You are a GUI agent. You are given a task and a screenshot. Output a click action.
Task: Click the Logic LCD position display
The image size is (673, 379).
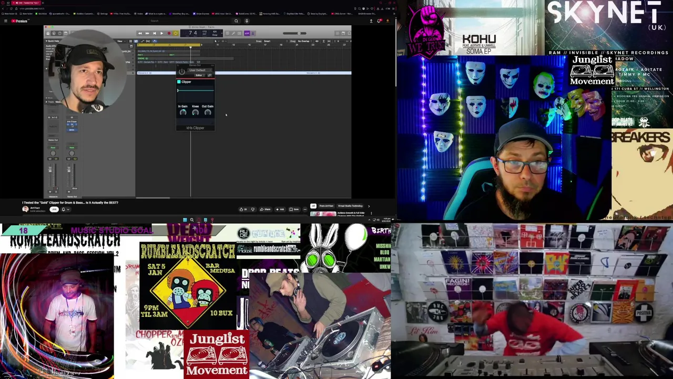point(202,33)
